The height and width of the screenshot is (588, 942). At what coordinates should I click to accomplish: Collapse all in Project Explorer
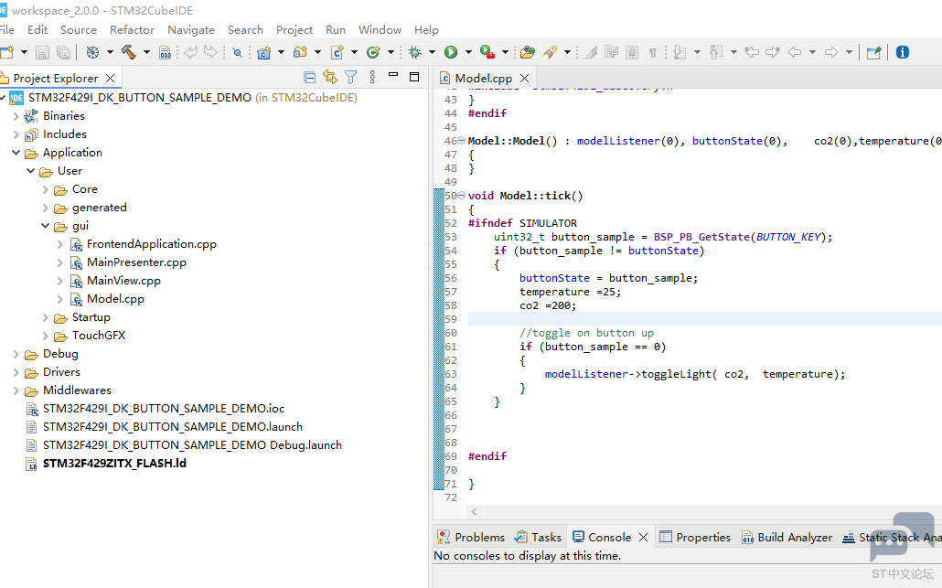[x=310, y=78]
